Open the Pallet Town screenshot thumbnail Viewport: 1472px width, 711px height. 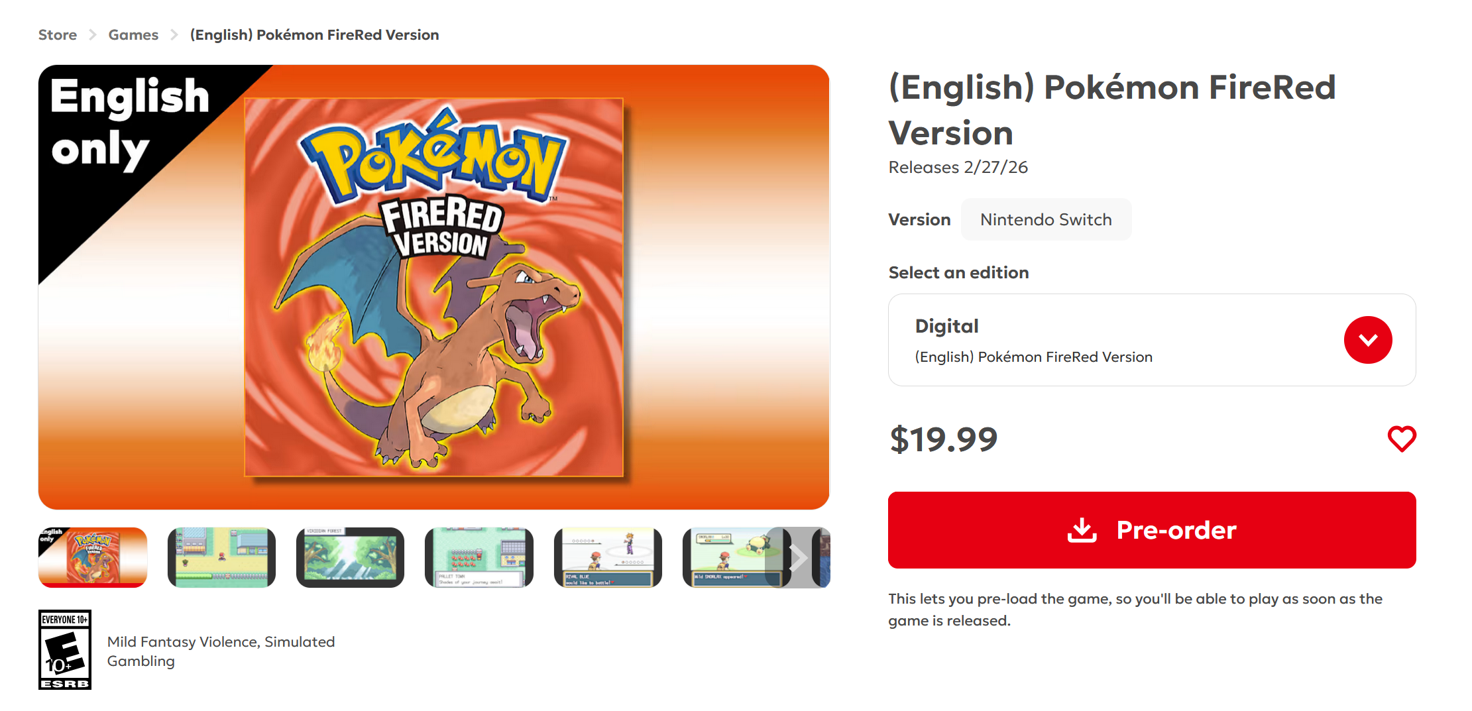(479, 557)
